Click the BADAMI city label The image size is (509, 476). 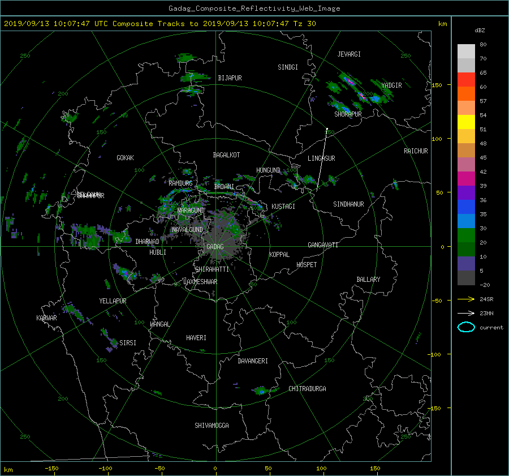pyautogui.click(x=224, y=187)
